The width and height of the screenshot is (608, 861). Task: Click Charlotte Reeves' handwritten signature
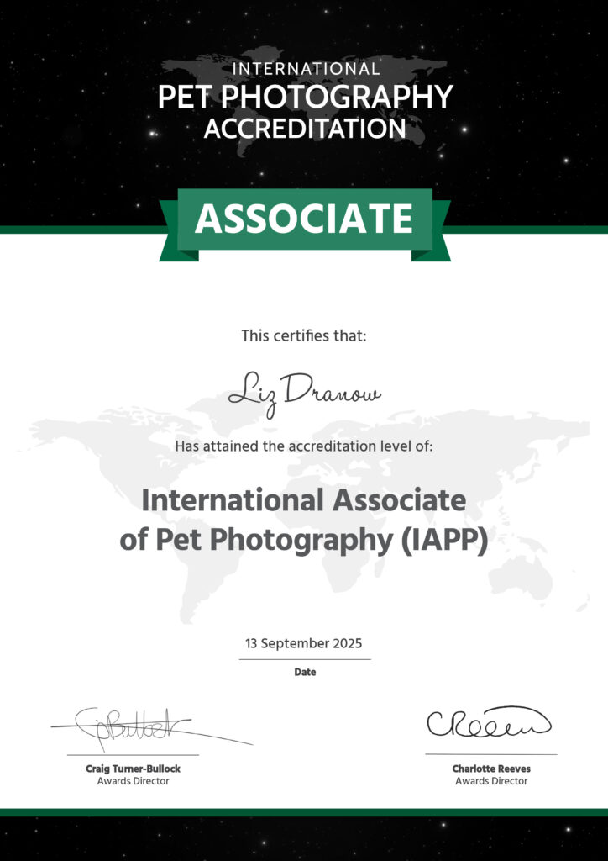click(x=489, y=721)
